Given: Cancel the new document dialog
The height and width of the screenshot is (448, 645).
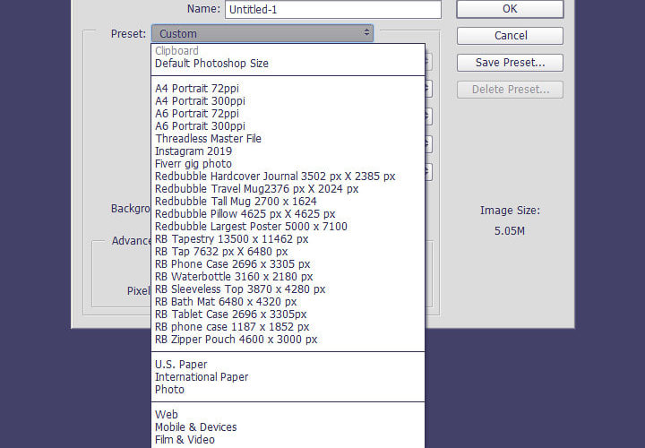Looking at the screenshot, I should pyautogui.click(x=510, y=36).
